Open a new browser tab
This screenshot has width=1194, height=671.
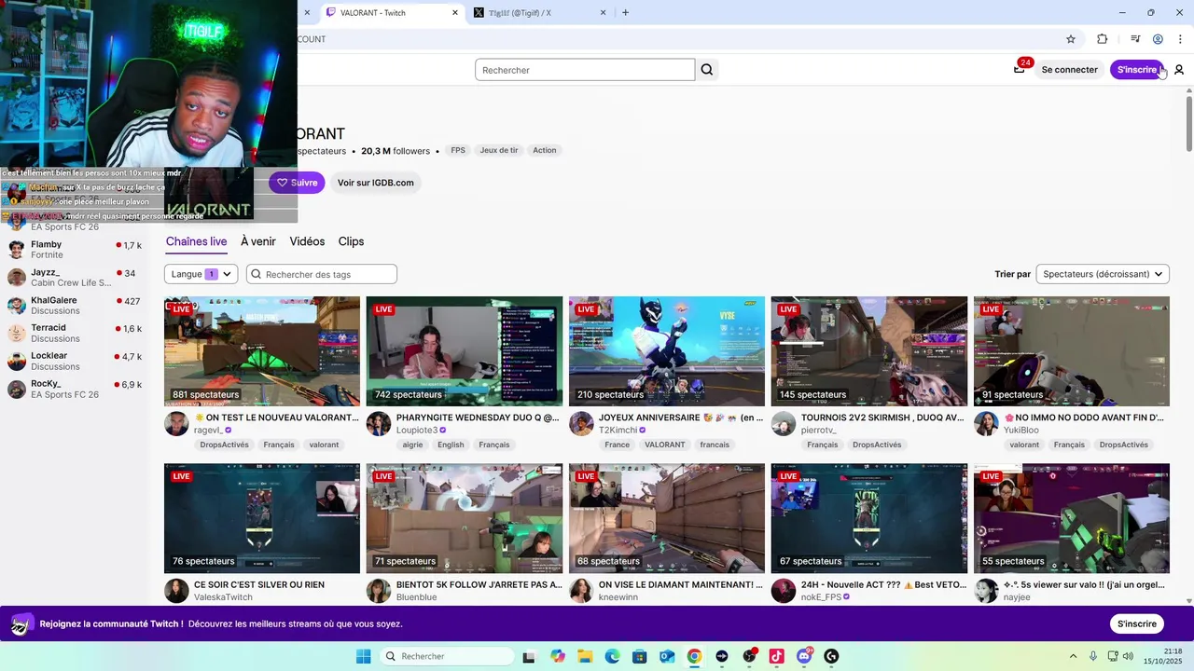[625, 13]
